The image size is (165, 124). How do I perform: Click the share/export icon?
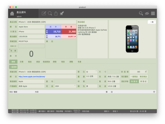click(56, 13)
